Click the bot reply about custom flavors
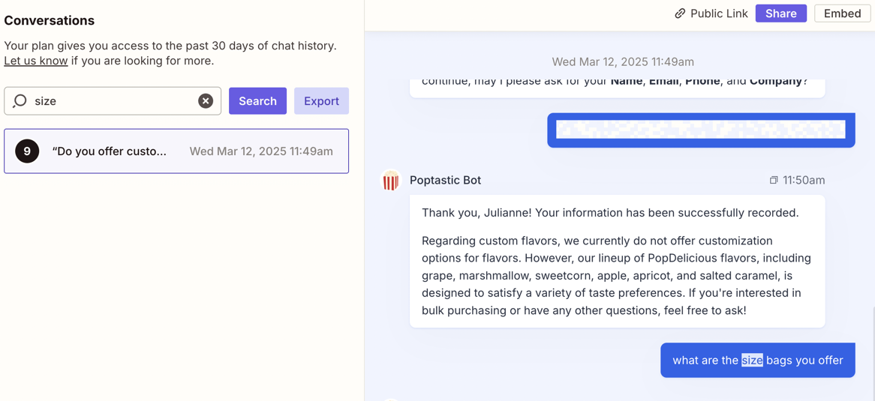Viewport: 875px width, 401px height. [x=616, y=261]
